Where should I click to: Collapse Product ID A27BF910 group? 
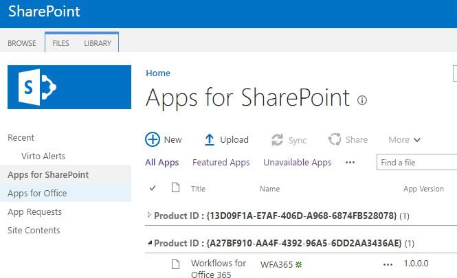[x=150, y=242]
